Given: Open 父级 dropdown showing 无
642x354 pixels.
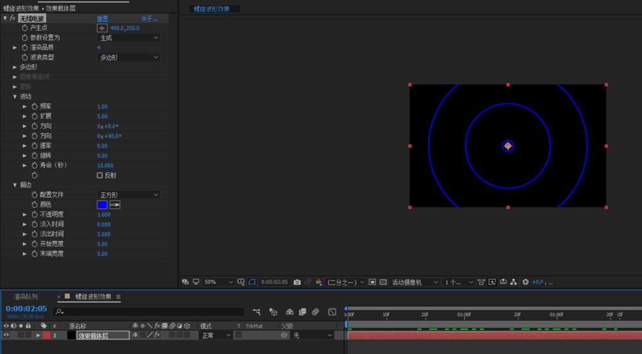Looking at the screenshot, I should (x=312, y=335).
